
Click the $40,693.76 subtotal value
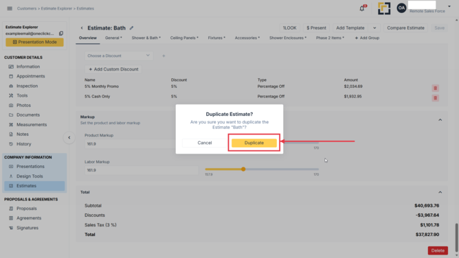[427, 206]
